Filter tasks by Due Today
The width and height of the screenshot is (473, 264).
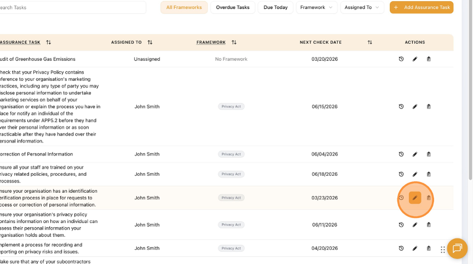click(275, 8)
